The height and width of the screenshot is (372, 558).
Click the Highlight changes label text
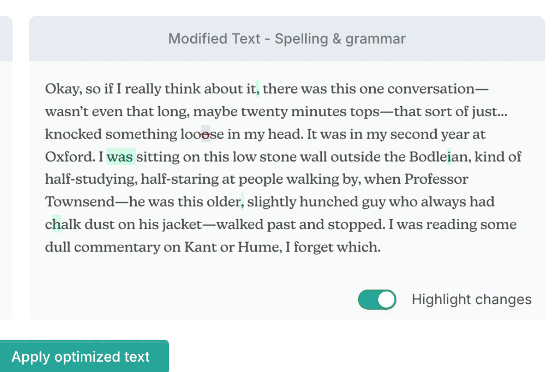click(x=472, y=299)
